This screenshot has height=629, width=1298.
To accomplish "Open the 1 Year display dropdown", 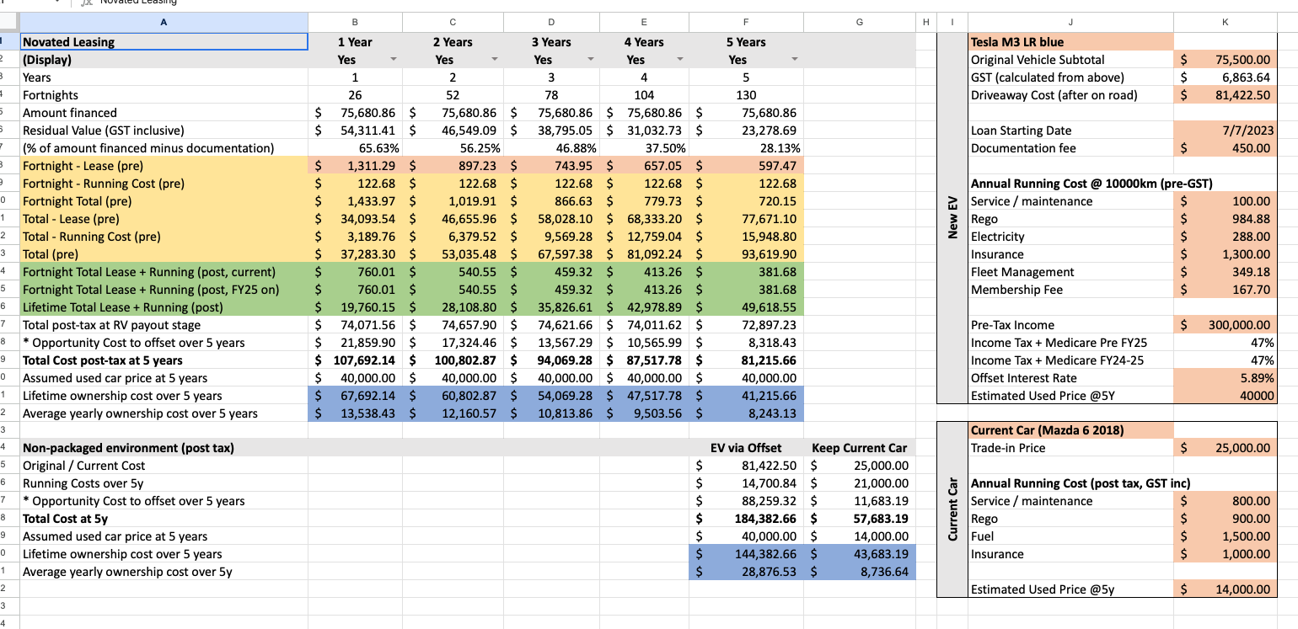I will (394, 60).
